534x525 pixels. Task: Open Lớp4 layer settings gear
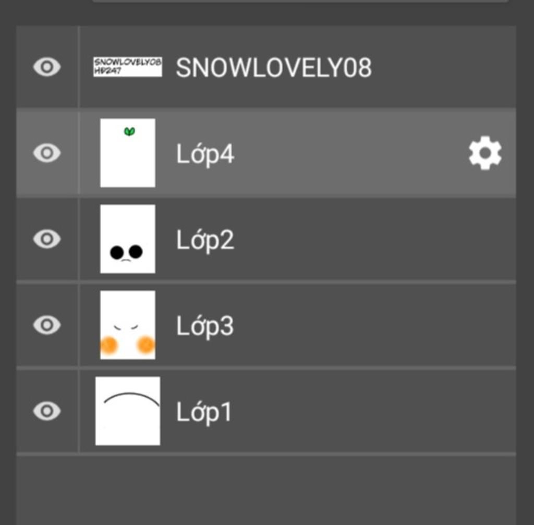coord(485,153)
